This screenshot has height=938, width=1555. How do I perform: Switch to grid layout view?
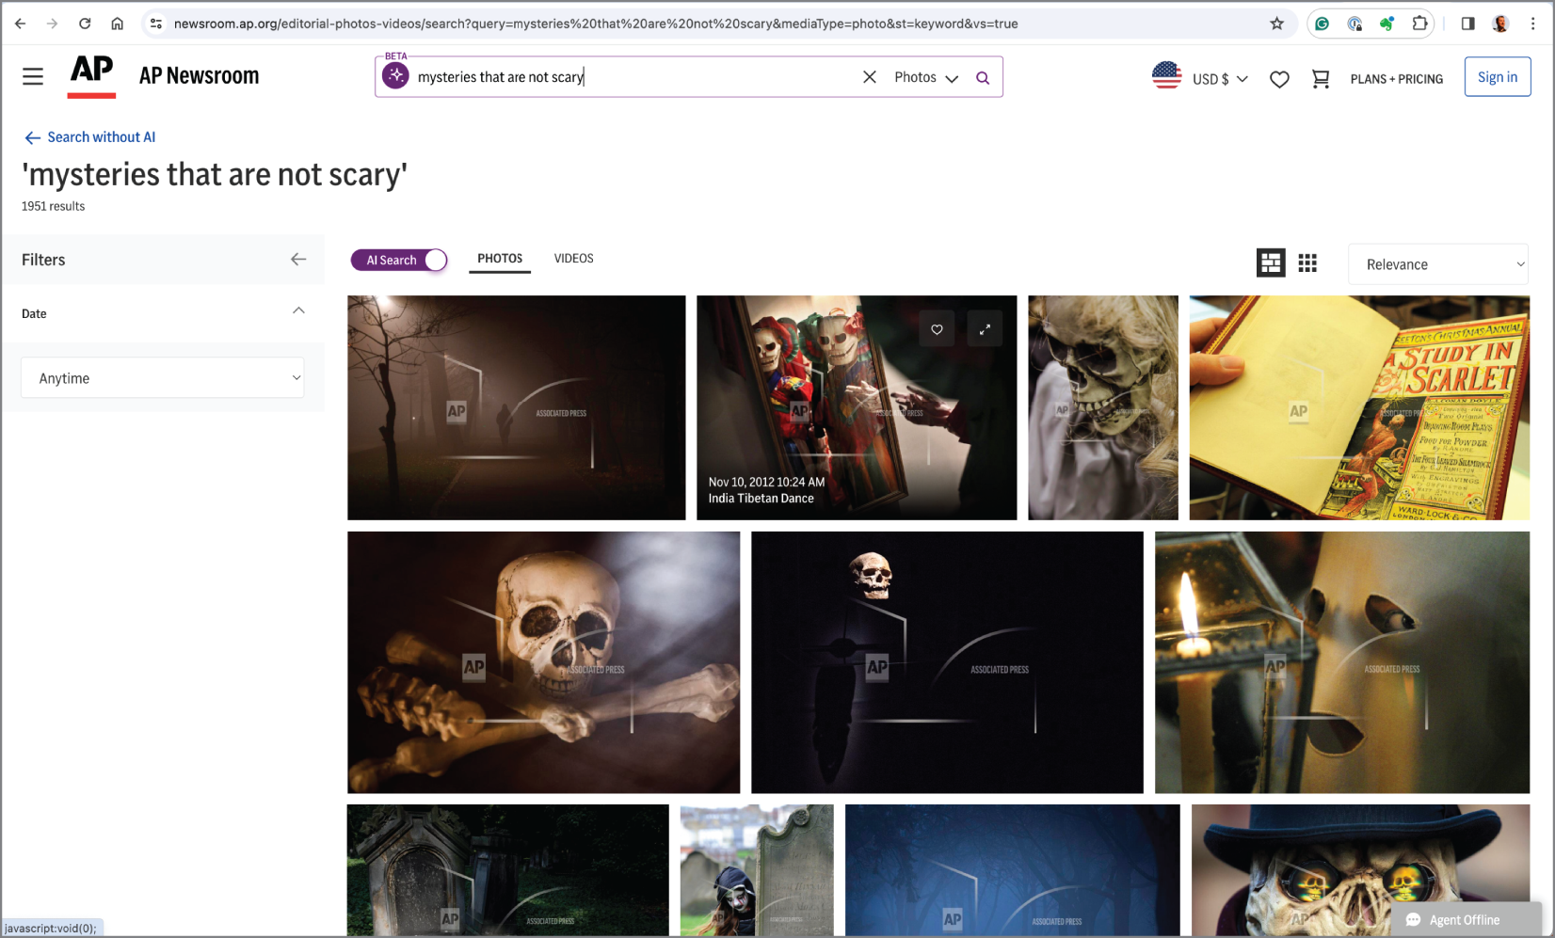coord(1307,263)
